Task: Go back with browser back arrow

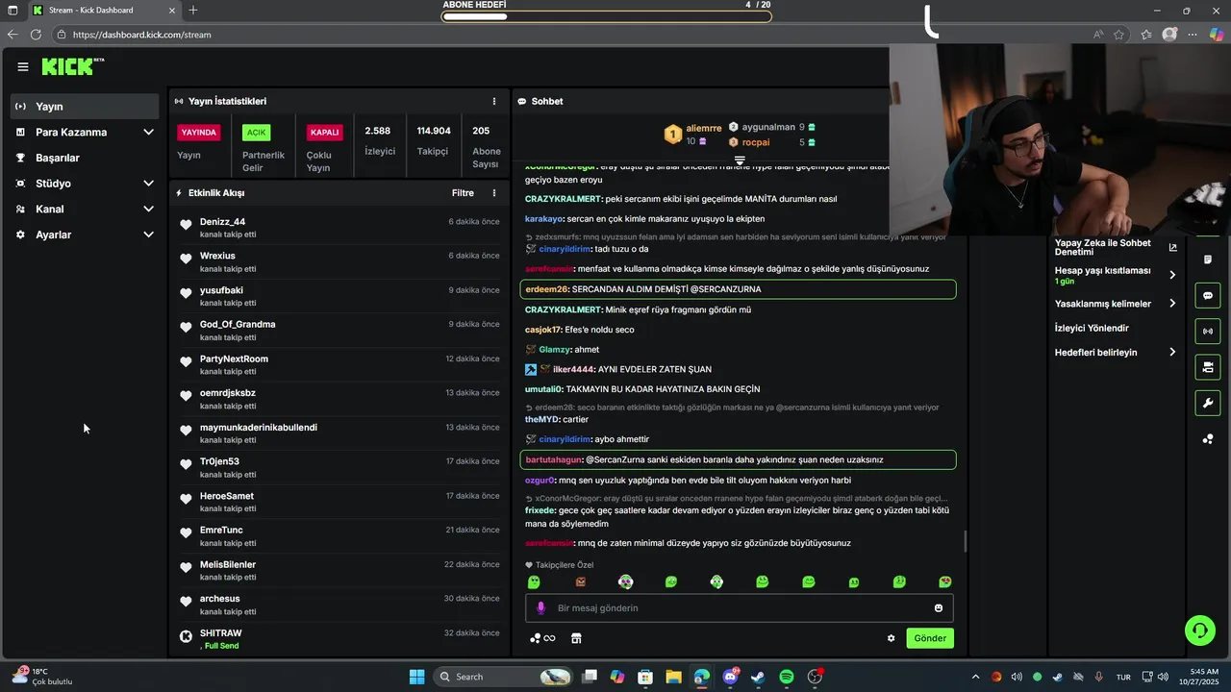Action: pos(12,35)
